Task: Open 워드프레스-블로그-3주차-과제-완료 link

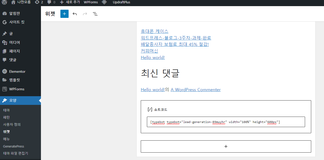Action: point(176,38)
